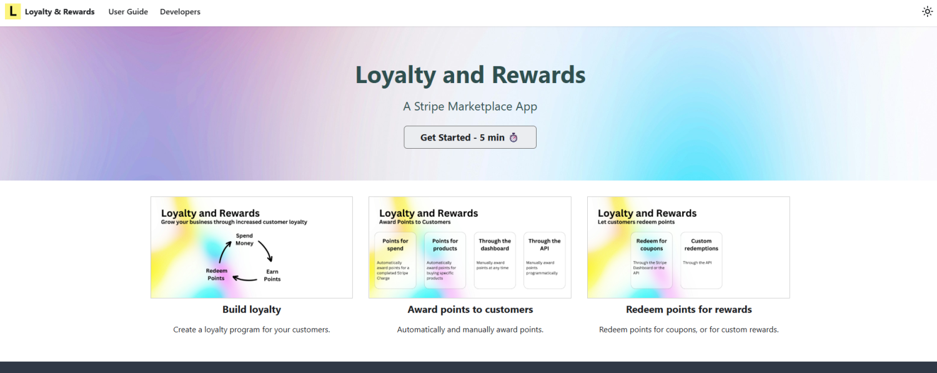Image resolution: width=937 pixels, height=373 pixels.
Task: Click the A Stripe Marketplace App subtitle
Action: coord(470,106)
